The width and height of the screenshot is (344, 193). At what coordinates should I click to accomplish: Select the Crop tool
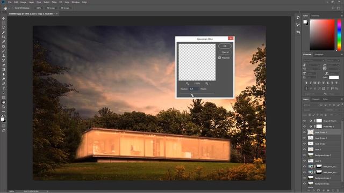(4, 37)
